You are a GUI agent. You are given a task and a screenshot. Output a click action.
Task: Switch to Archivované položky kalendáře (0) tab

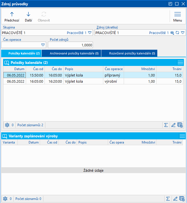[71, 53]
